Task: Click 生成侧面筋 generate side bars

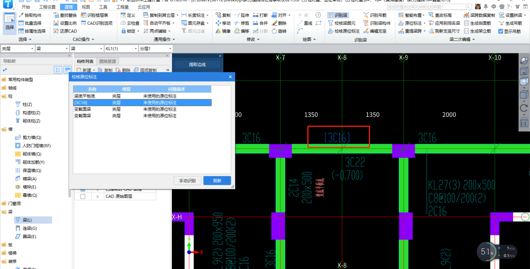Action: [478, 23]
